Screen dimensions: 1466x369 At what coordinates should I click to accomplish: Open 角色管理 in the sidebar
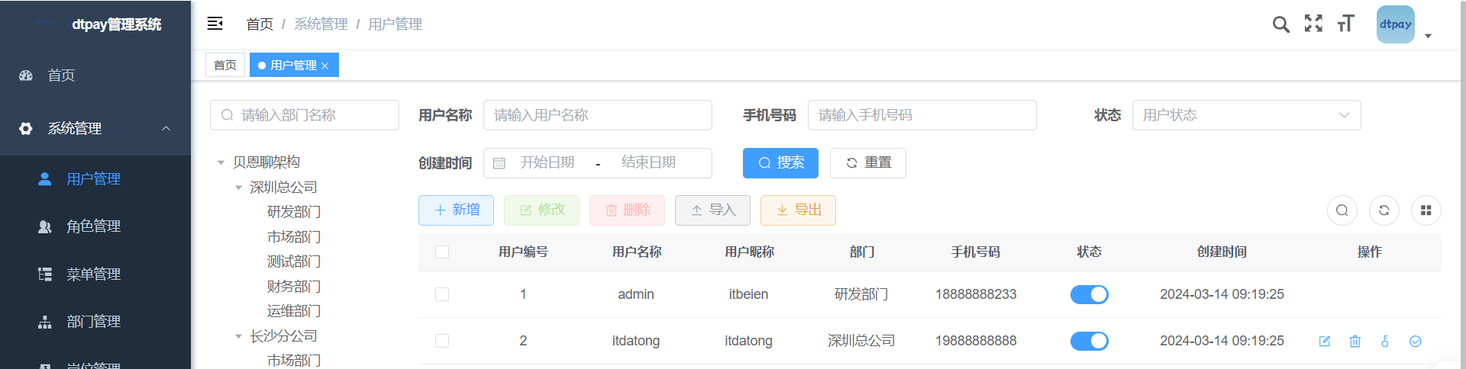click(95, 226)
